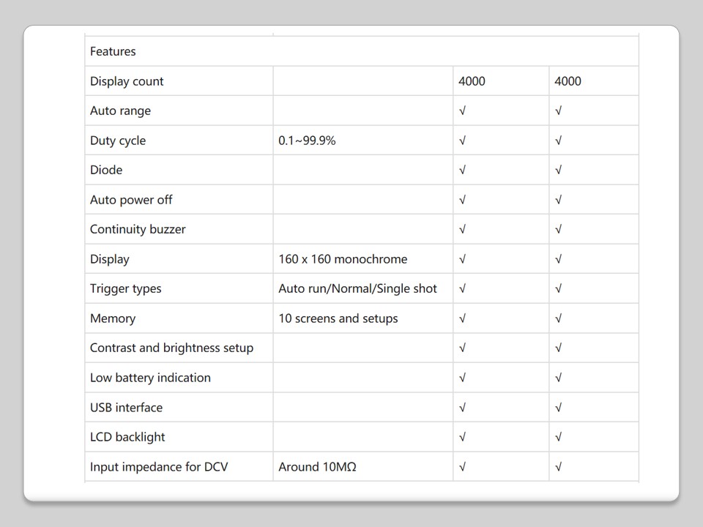
Task: Click the Low battery indication label
Action: click(150, 378)
